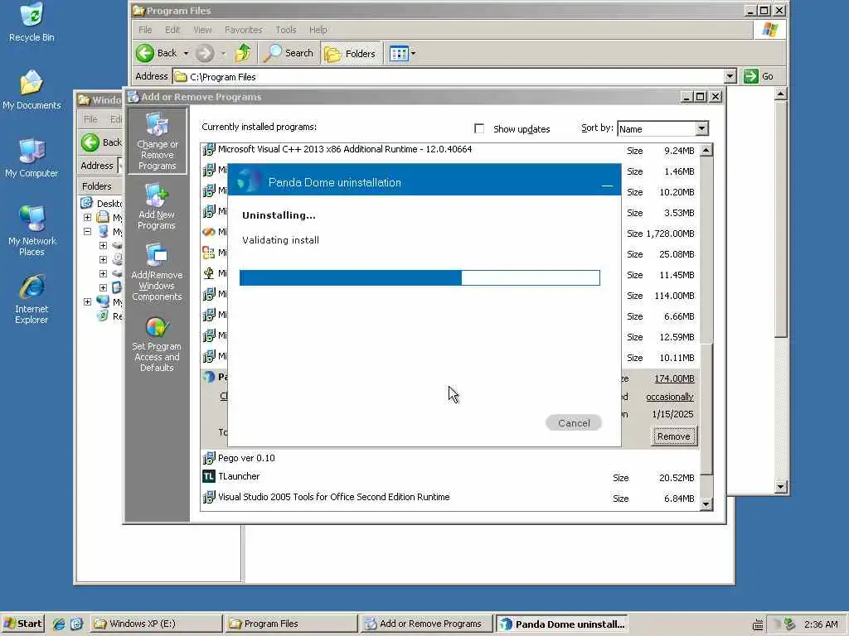Open Help menu in Program Files window

coord(318,30)
